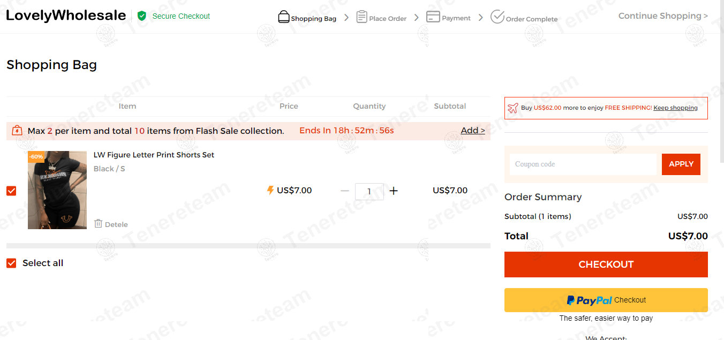Click the Order Complete checkmark icon
Viewport: 724px width, 340px height.
[497, 17]
